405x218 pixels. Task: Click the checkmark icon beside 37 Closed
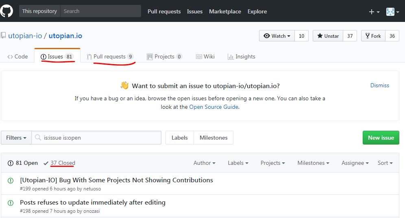click(46, 163)
